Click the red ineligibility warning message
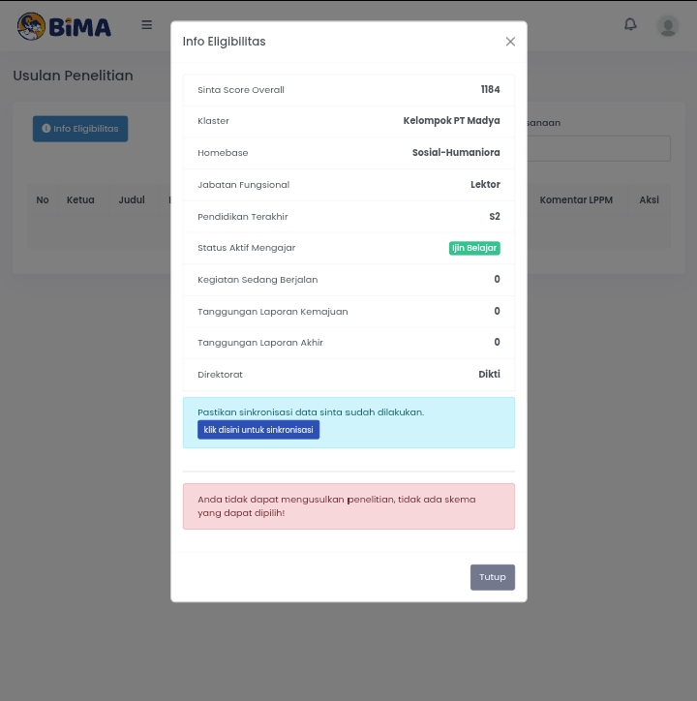The height and width of the screenshot is (701, 697). point(348,506)
